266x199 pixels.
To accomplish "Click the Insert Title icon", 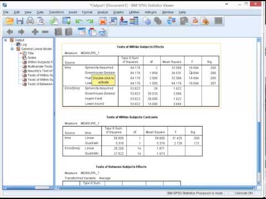I will click(92, 32).
